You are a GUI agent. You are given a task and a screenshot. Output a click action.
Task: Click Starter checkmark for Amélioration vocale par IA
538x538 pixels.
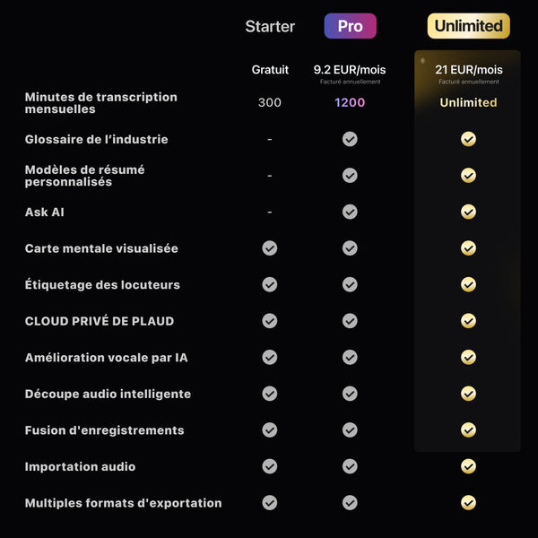coord(270,357)
